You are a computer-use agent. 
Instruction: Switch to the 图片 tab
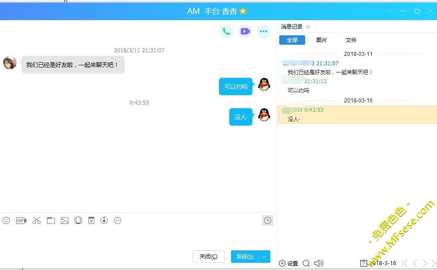coord(321,40)
